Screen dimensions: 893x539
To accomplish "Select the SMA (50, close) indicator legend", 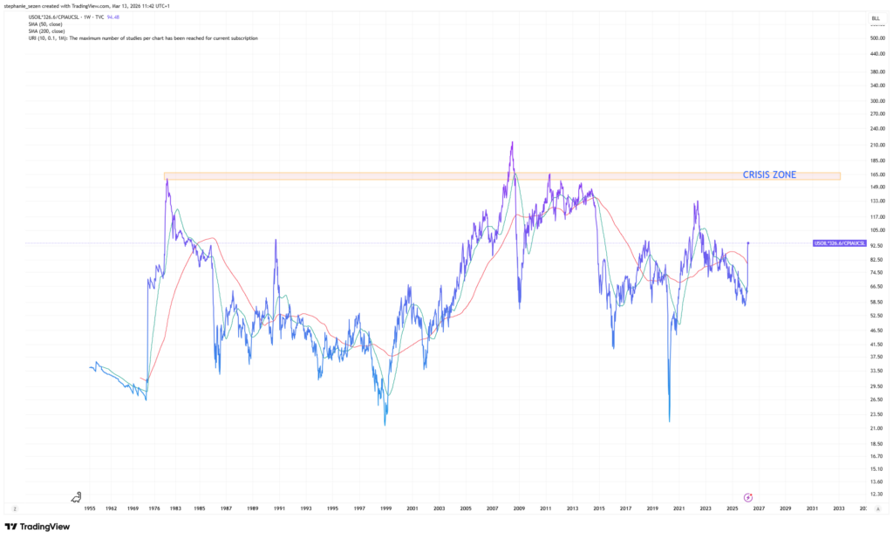I will click(46, 24).
